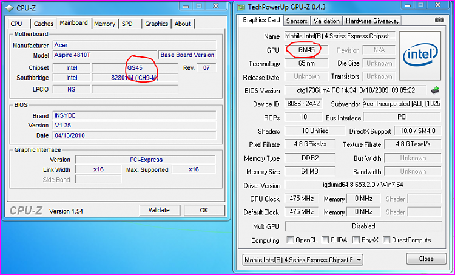Image resolution: width=455 pixels, height=275 pixels.
Task: Click the Intel logo image in GPU-Z
Action: point(420,56)
